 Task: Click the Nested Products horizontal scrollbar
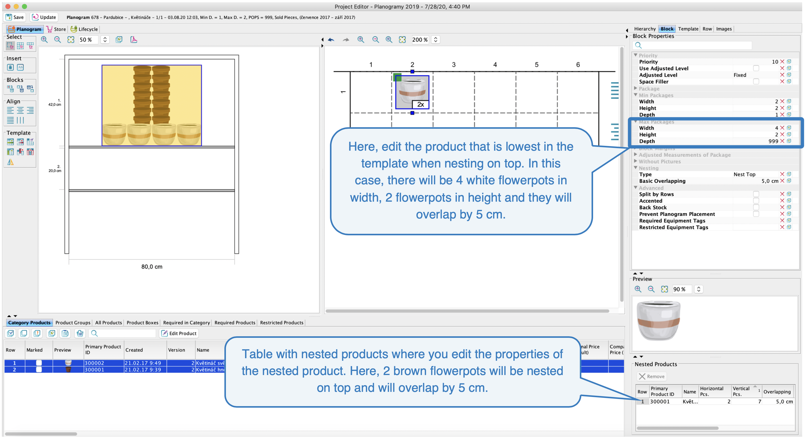pos(677,428)
